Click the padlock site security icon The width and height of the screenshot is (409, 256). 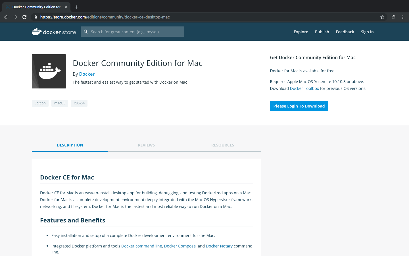pyautogui.click(x=36, y=17)
